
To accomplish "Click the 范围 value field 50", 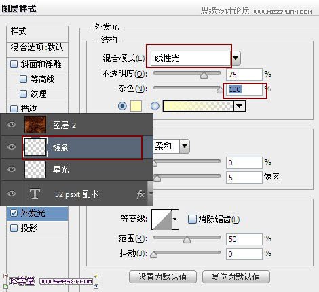I will 244,239.
